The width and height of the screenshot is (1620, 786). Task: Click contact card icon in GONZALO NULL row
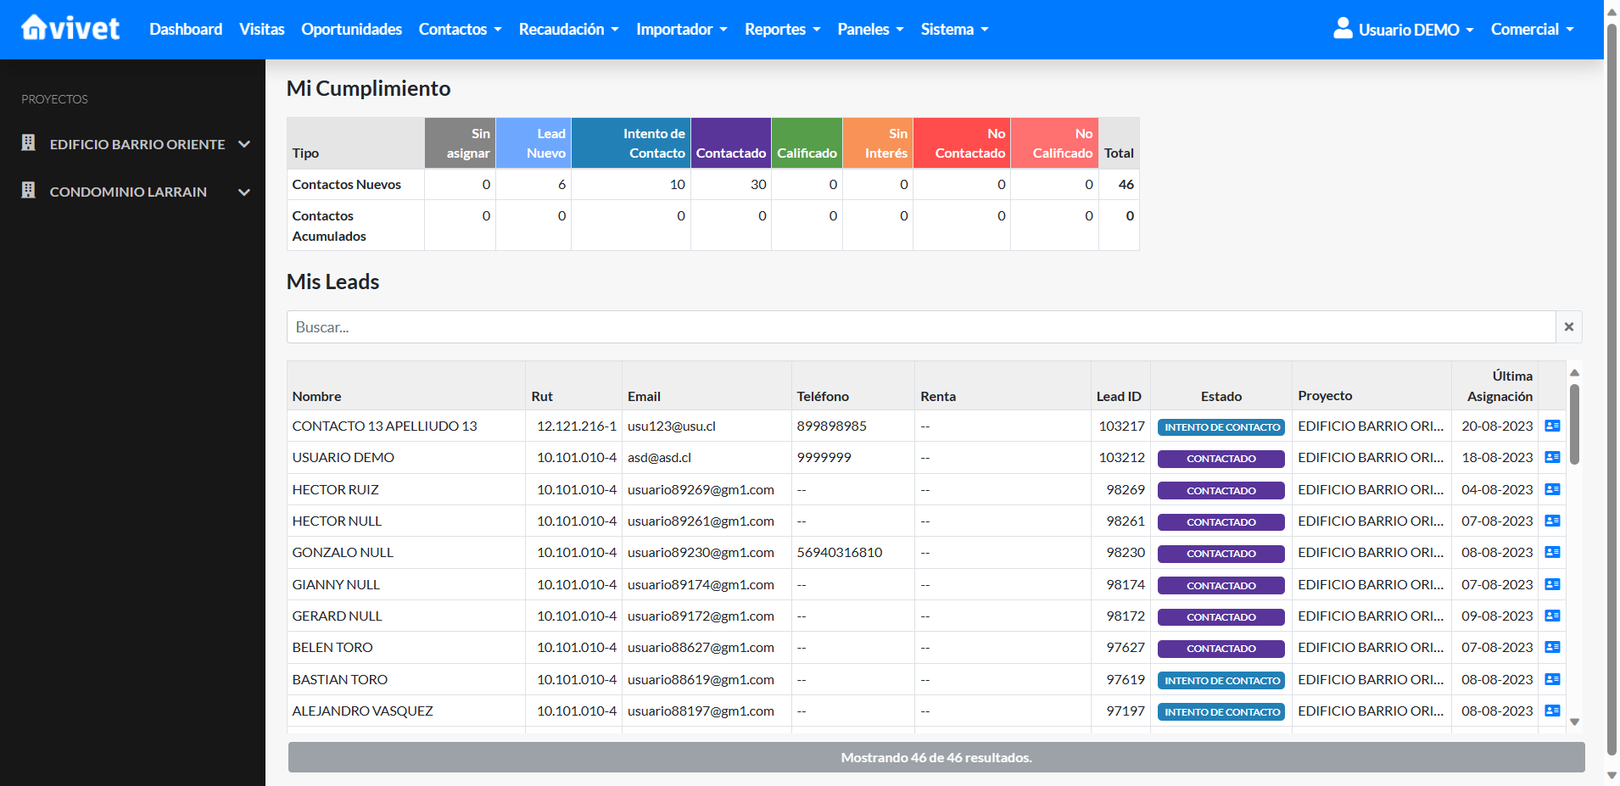point(1552,552)
